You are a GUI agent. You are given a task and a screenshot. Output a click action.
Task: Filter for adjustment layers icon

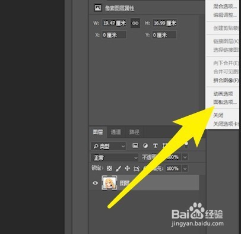pyautogui.click(x=145, y=146)
